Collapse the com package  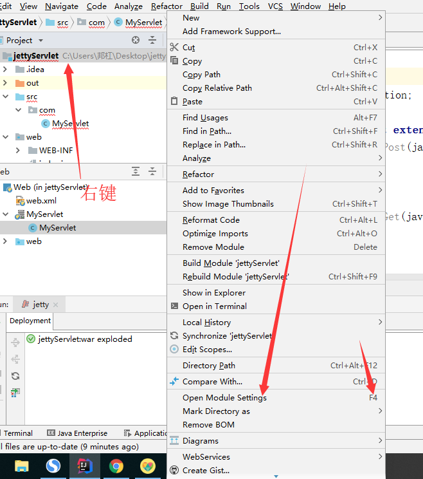(18, 109)
